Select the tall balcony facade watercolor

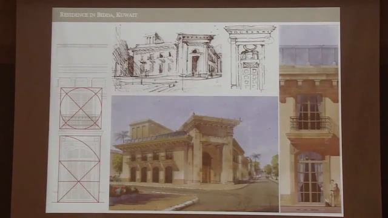(x=310, y=119)
